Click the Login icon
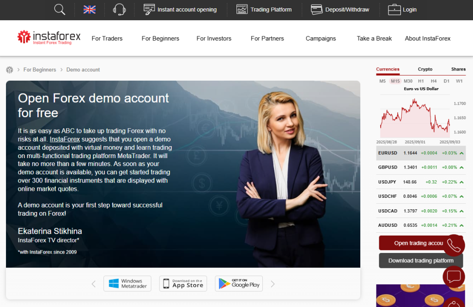The height and width of the screenshot is (307, 473). 394,9
